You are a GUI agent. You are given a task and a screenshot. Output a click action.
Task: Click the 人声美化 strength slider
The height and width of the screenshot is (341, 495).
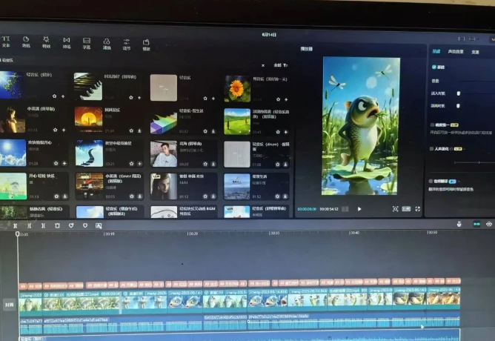pos(474,162)
